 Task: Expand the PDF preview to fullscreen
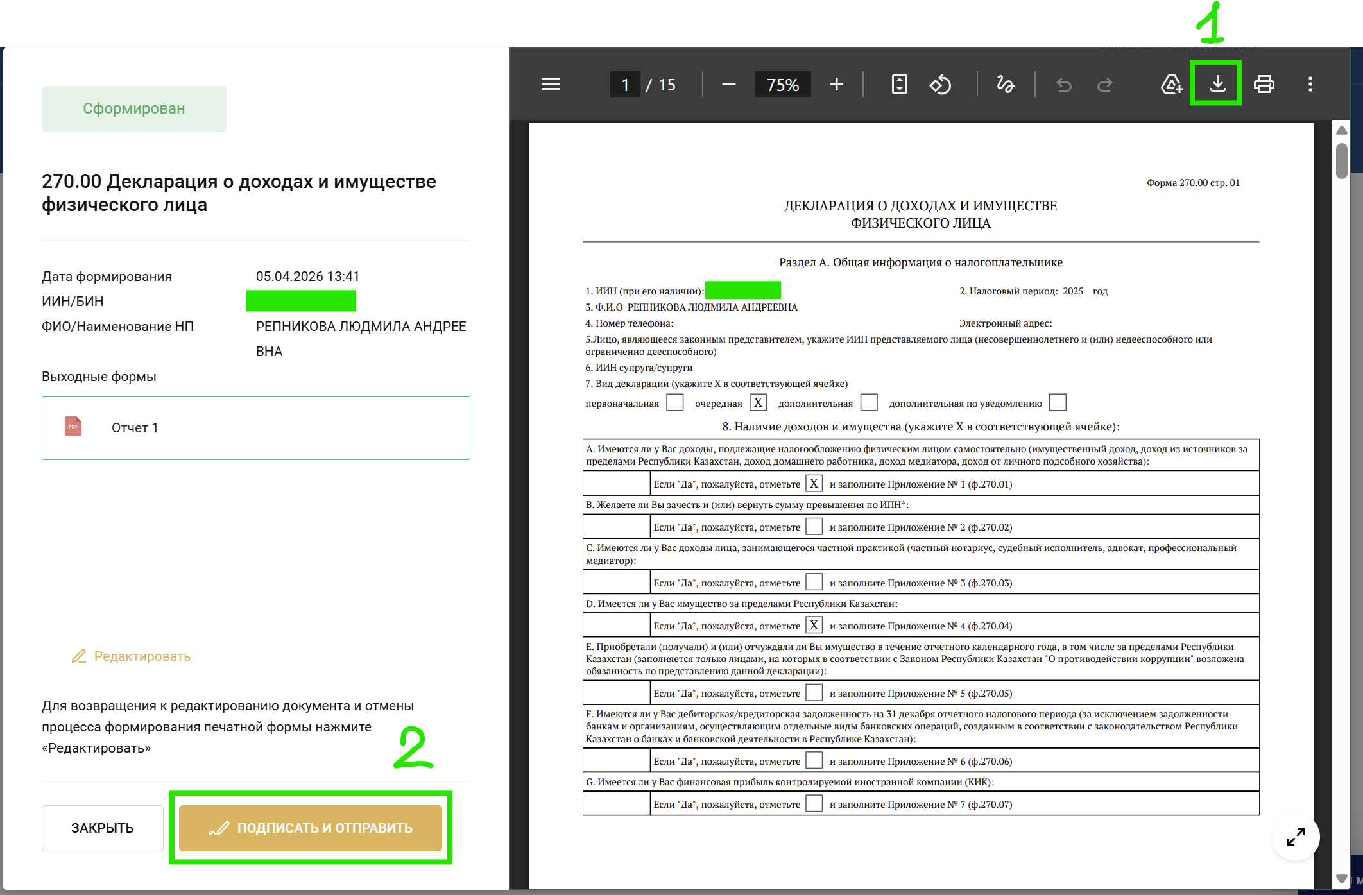(1295, 837)
